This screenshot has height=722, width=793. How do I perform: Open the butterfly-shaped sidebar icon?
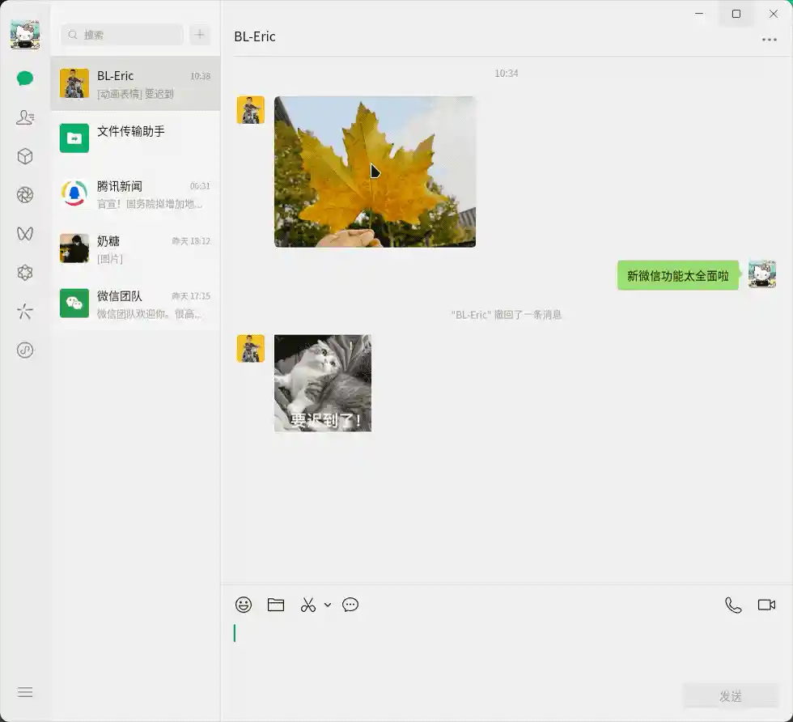click(25, 234)
